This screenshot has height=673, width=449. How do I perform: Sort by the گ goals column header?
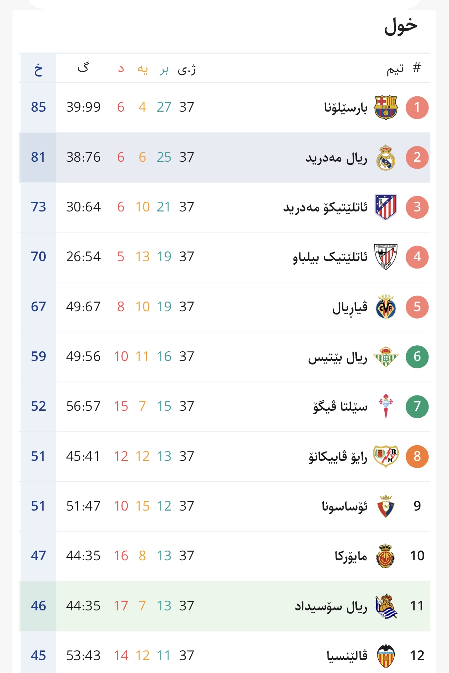click(83, 67)
